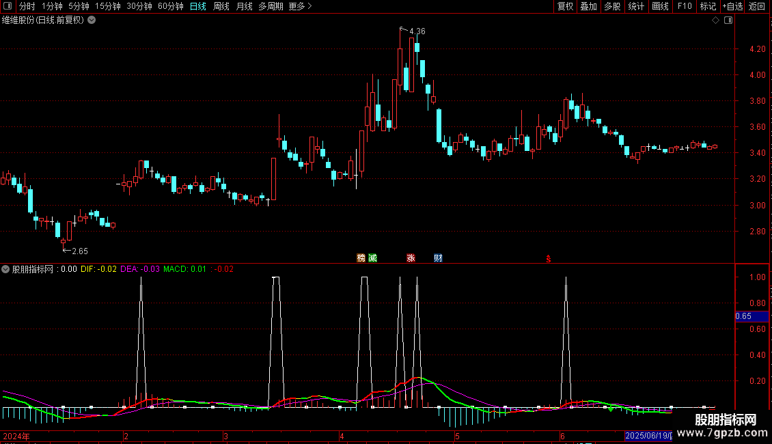Viewport: 772px width, 444px height.
Task: Click the 返回 back button
Action: [x=757, y=6]
